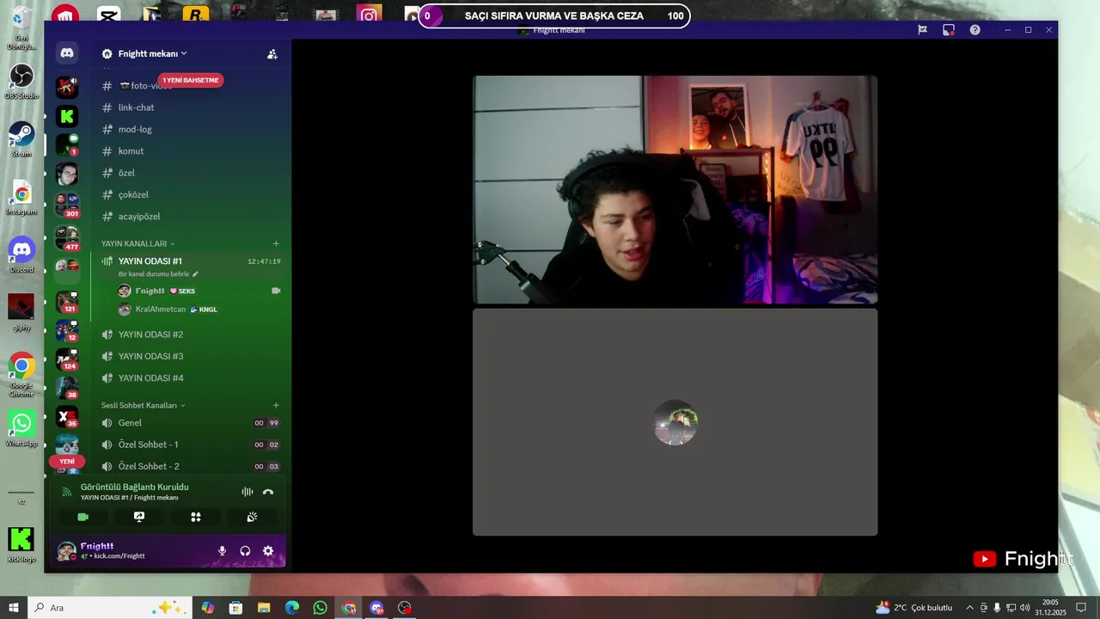The height and width of the screenshot is (619, 1100).
Task: Open taskbar clock and date
Action: click(x=1051, y=608)
